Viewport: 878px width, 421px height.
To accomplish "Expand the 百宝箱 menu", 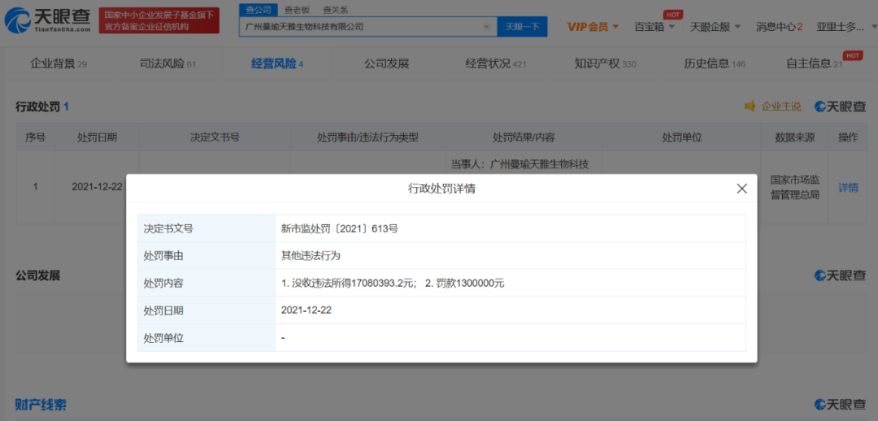I will pyautogui.click(x=654, y=26).
